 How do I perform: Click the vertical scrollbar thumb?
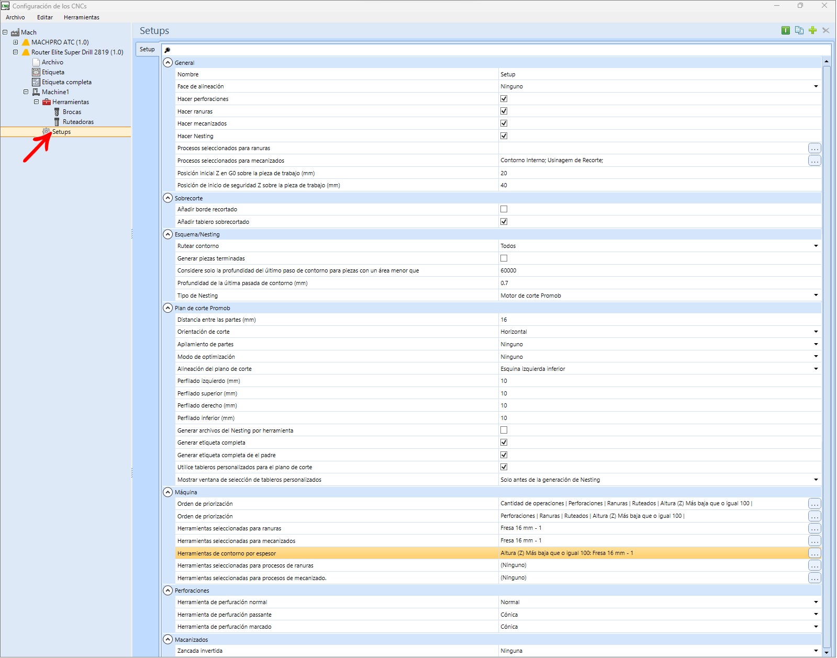click(x=827, y=356)
